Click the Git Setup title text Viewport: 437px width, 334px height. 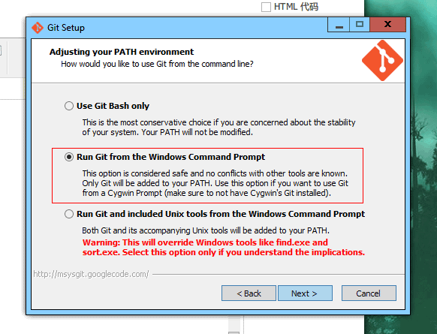coord(66,28)
